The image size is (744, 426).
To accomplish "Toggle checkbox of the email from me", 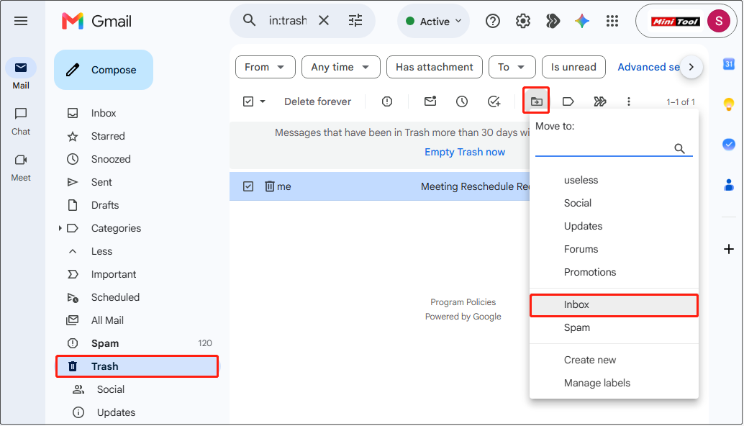I will click(248, 186).
